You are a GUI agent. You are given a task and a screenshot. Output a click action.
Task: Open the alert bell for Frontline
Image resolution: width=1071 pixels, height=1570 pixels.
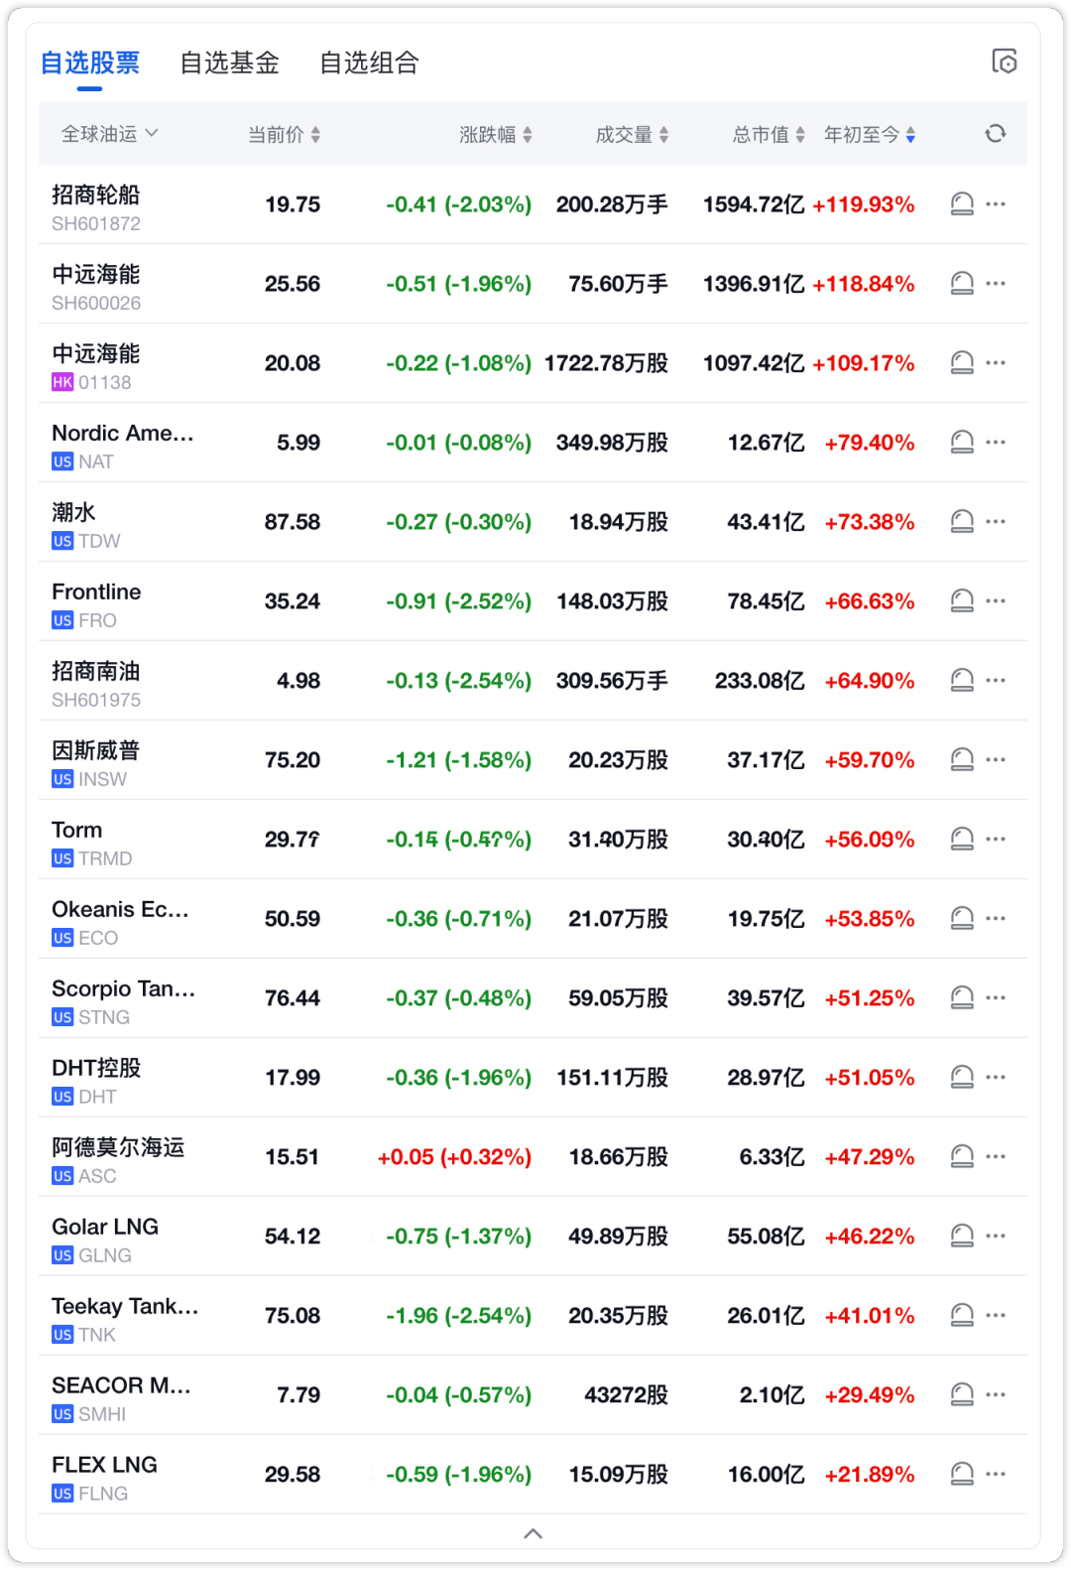click(x=962, y=601)
